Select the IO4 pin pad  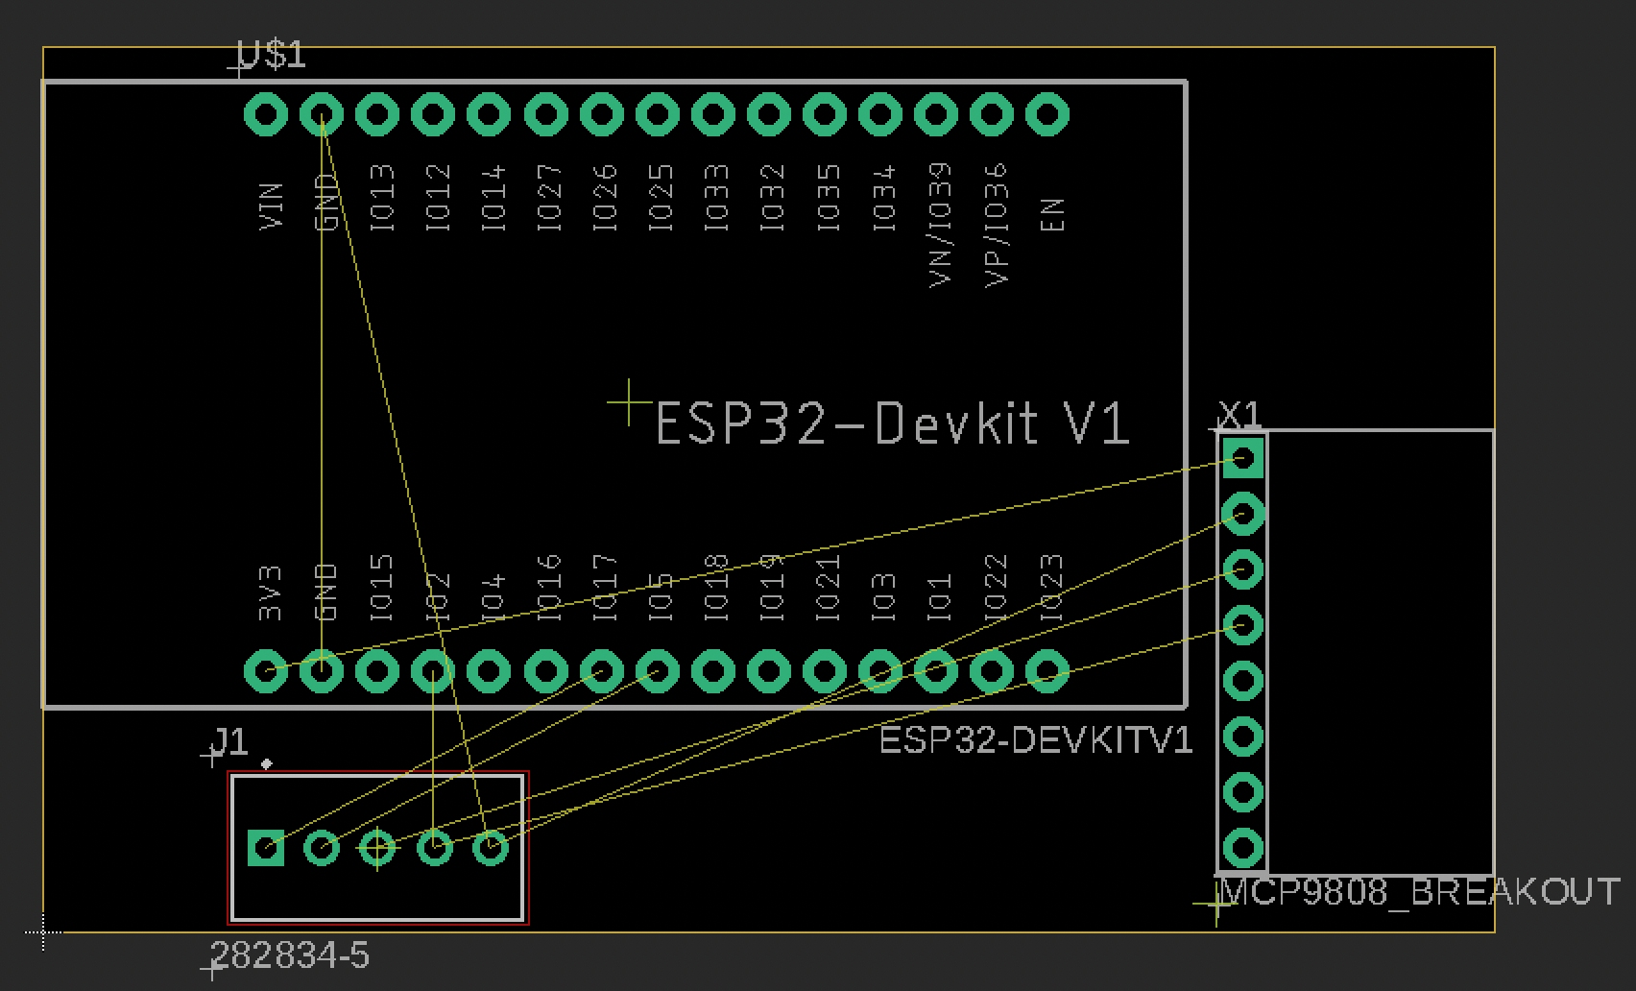pos(489,671)
